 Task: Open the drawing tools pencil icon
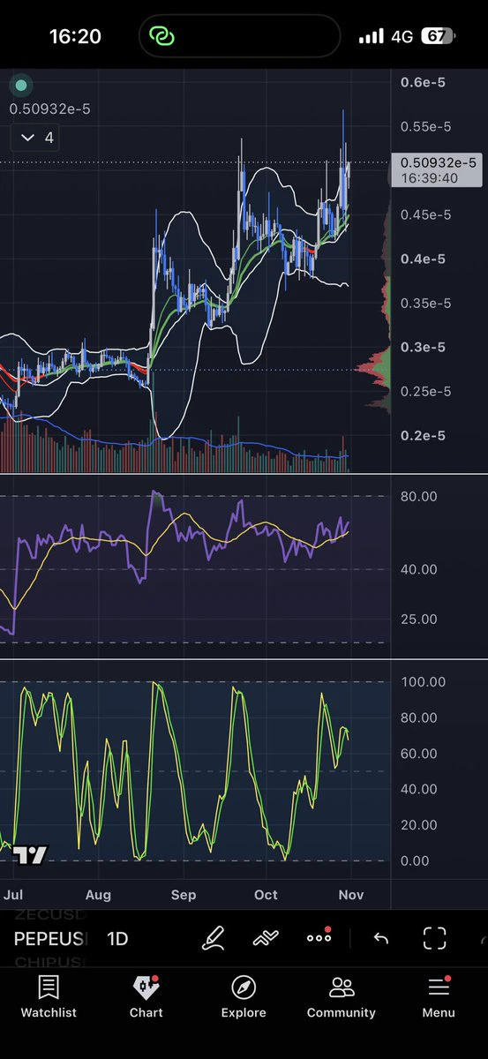click(x=213, y=937)
